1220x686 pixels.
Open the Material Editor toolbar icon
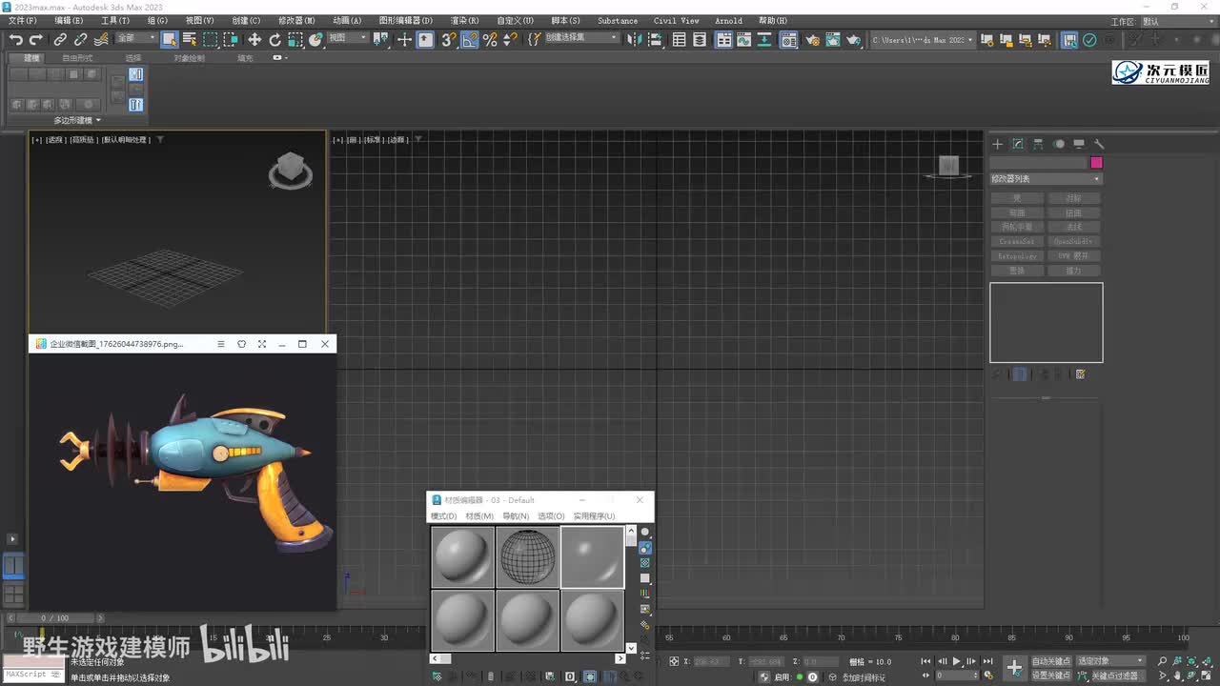tap(789, 39)
